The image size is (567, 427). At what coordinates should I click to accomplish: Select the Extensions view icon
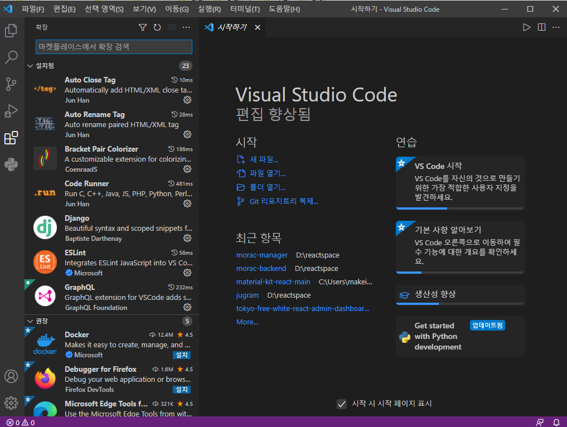[x=11, y=138]
